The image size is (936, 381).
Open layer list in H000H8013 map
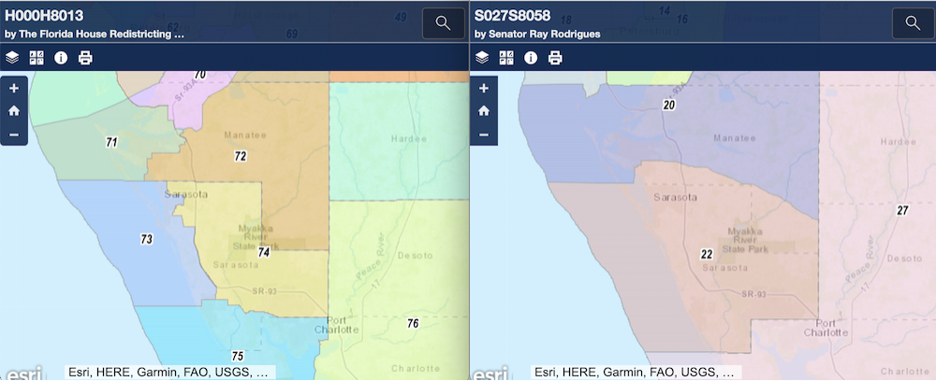12,58
